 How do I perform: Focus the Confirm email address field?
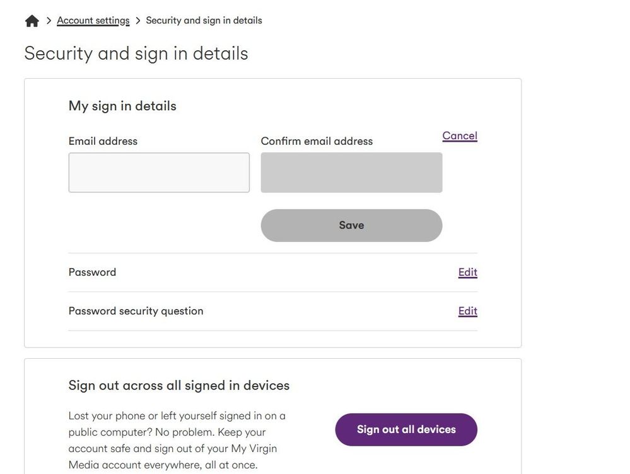coord(351,172)
